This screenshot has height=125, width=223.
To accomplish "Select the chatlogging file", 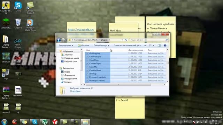I will [x=94, y=53].
